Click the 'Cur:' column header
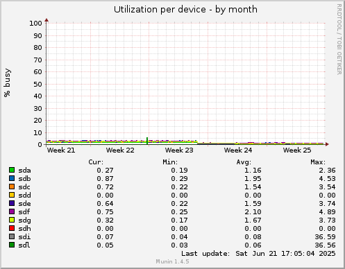The width and height of the screenshot is (345, 269). 96,162
